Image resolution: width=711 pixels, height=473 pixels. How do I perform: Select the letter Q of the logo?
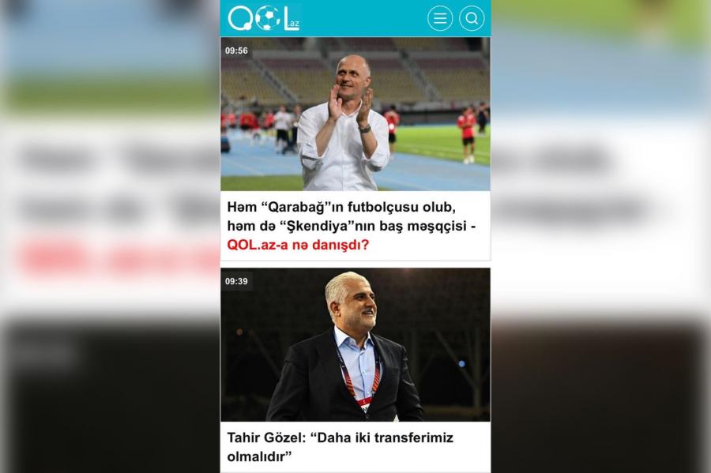tap(241, 19)
